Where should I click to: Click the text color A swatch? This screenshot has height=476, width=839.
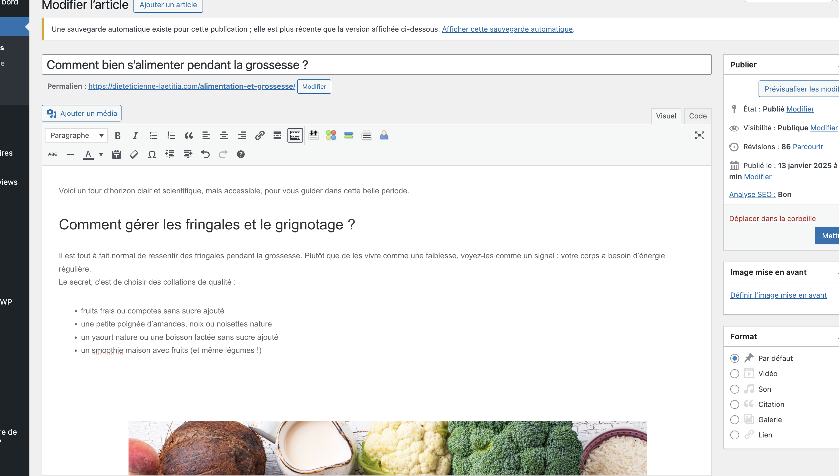point(88,154)
